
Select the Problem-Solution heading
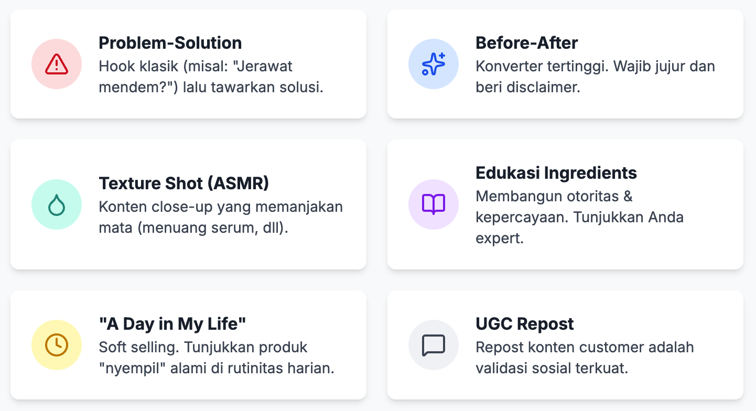(x=170, y=43)
